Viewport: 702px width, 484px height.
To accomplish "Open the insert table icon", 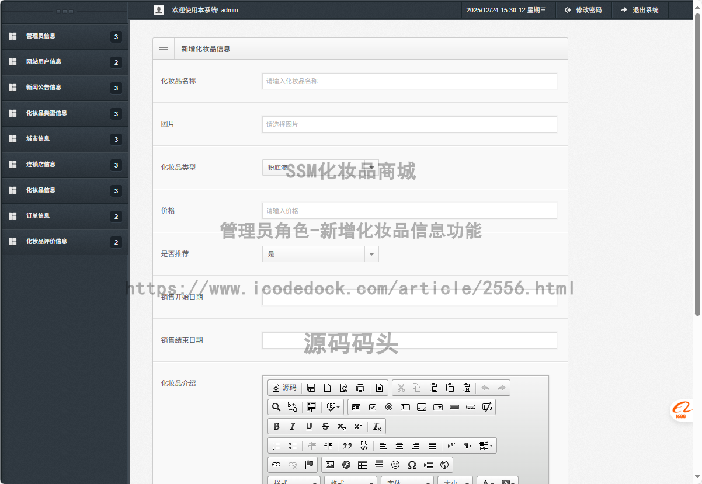I will tap(363, 465).
